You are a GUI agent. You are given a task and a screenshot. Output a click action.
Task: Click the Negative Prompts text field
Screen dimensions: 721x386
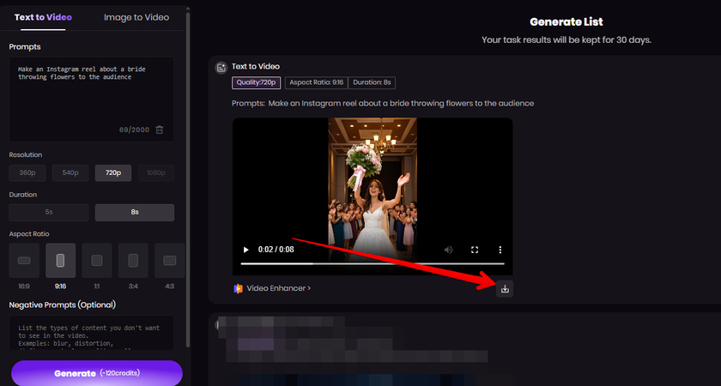pyautogui.click(x=92, y=333)
